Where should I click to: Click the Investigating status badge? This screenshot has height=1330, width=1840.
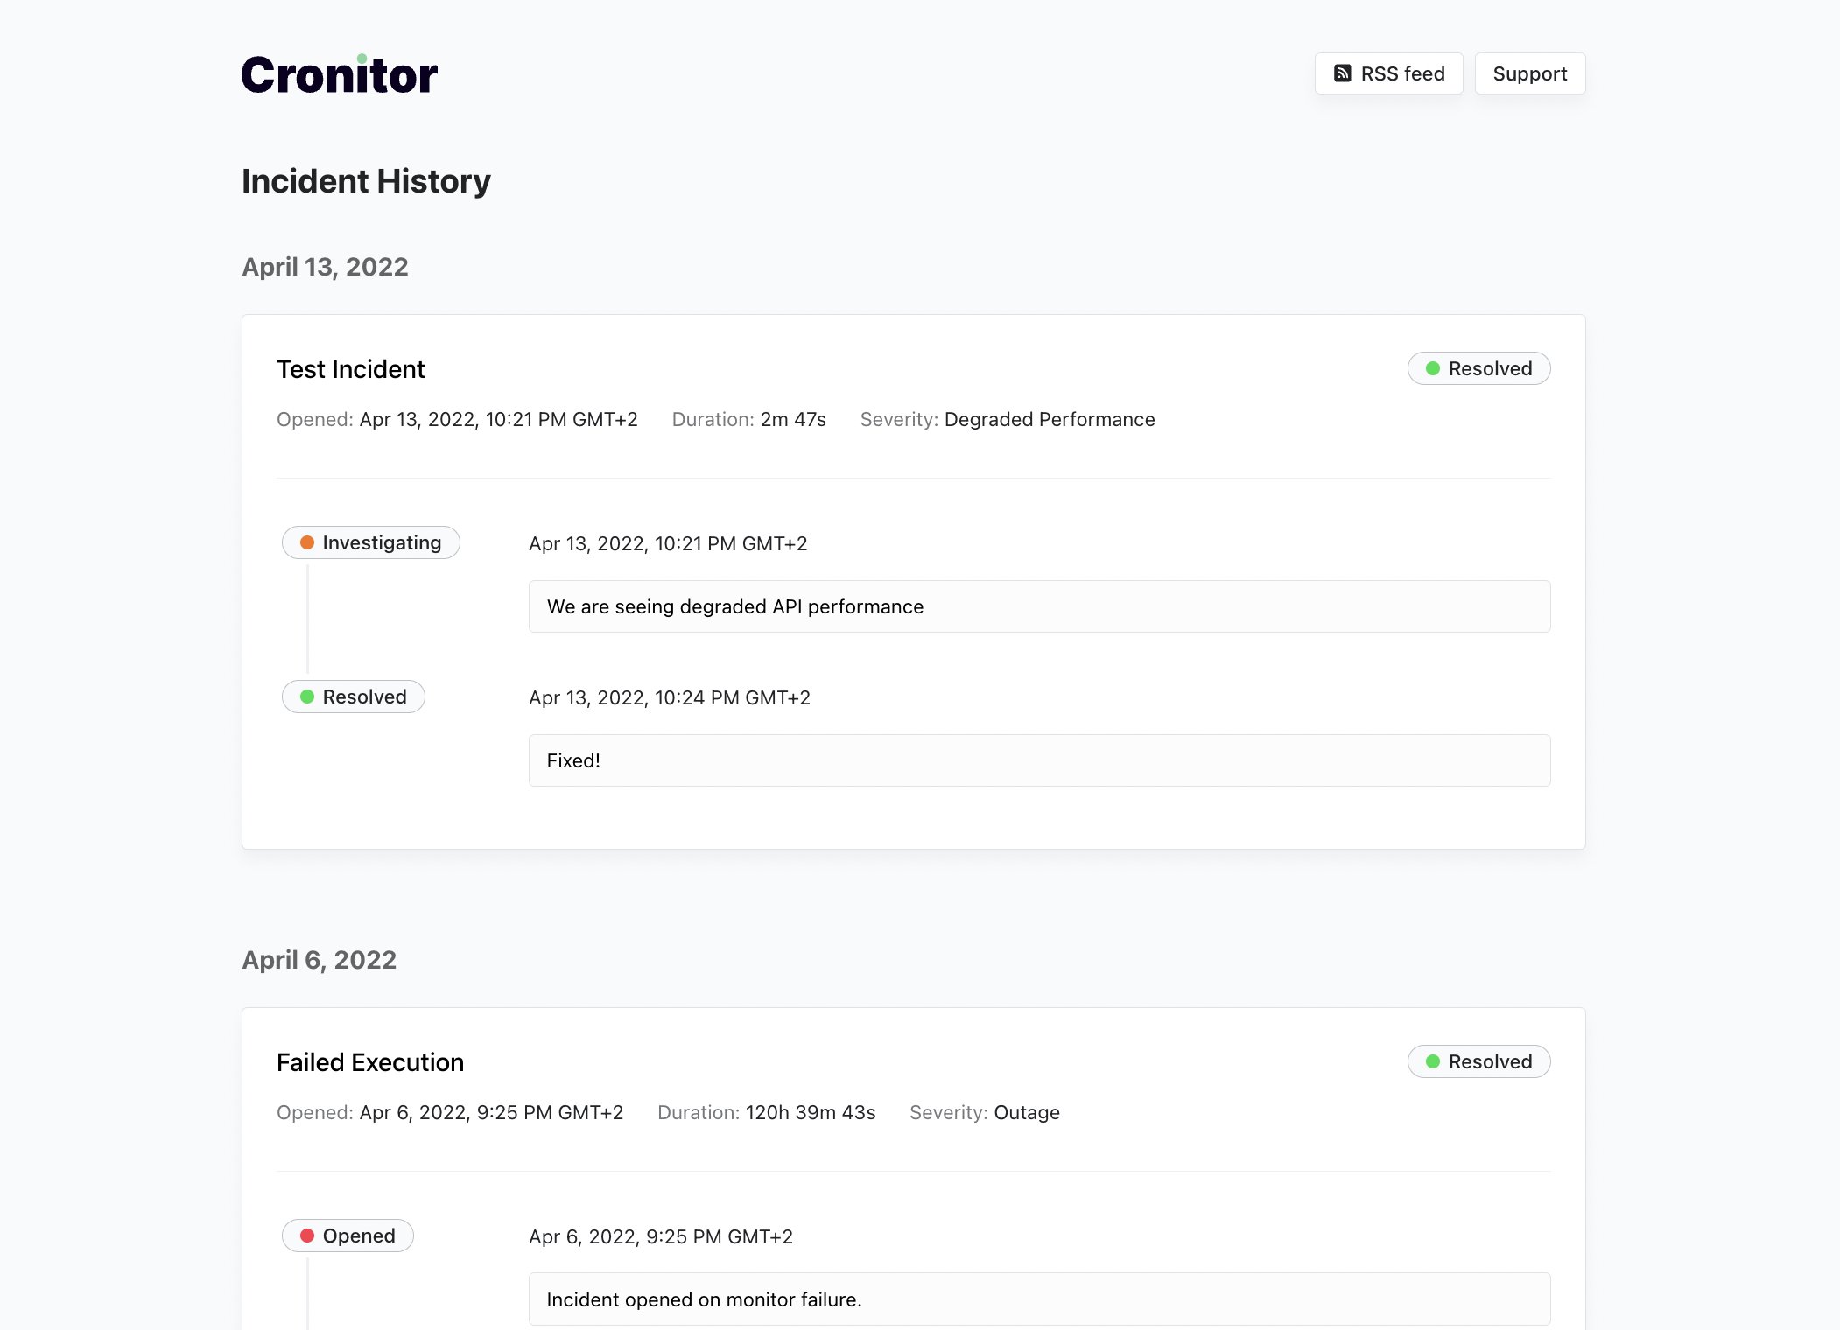coord(370,542)
